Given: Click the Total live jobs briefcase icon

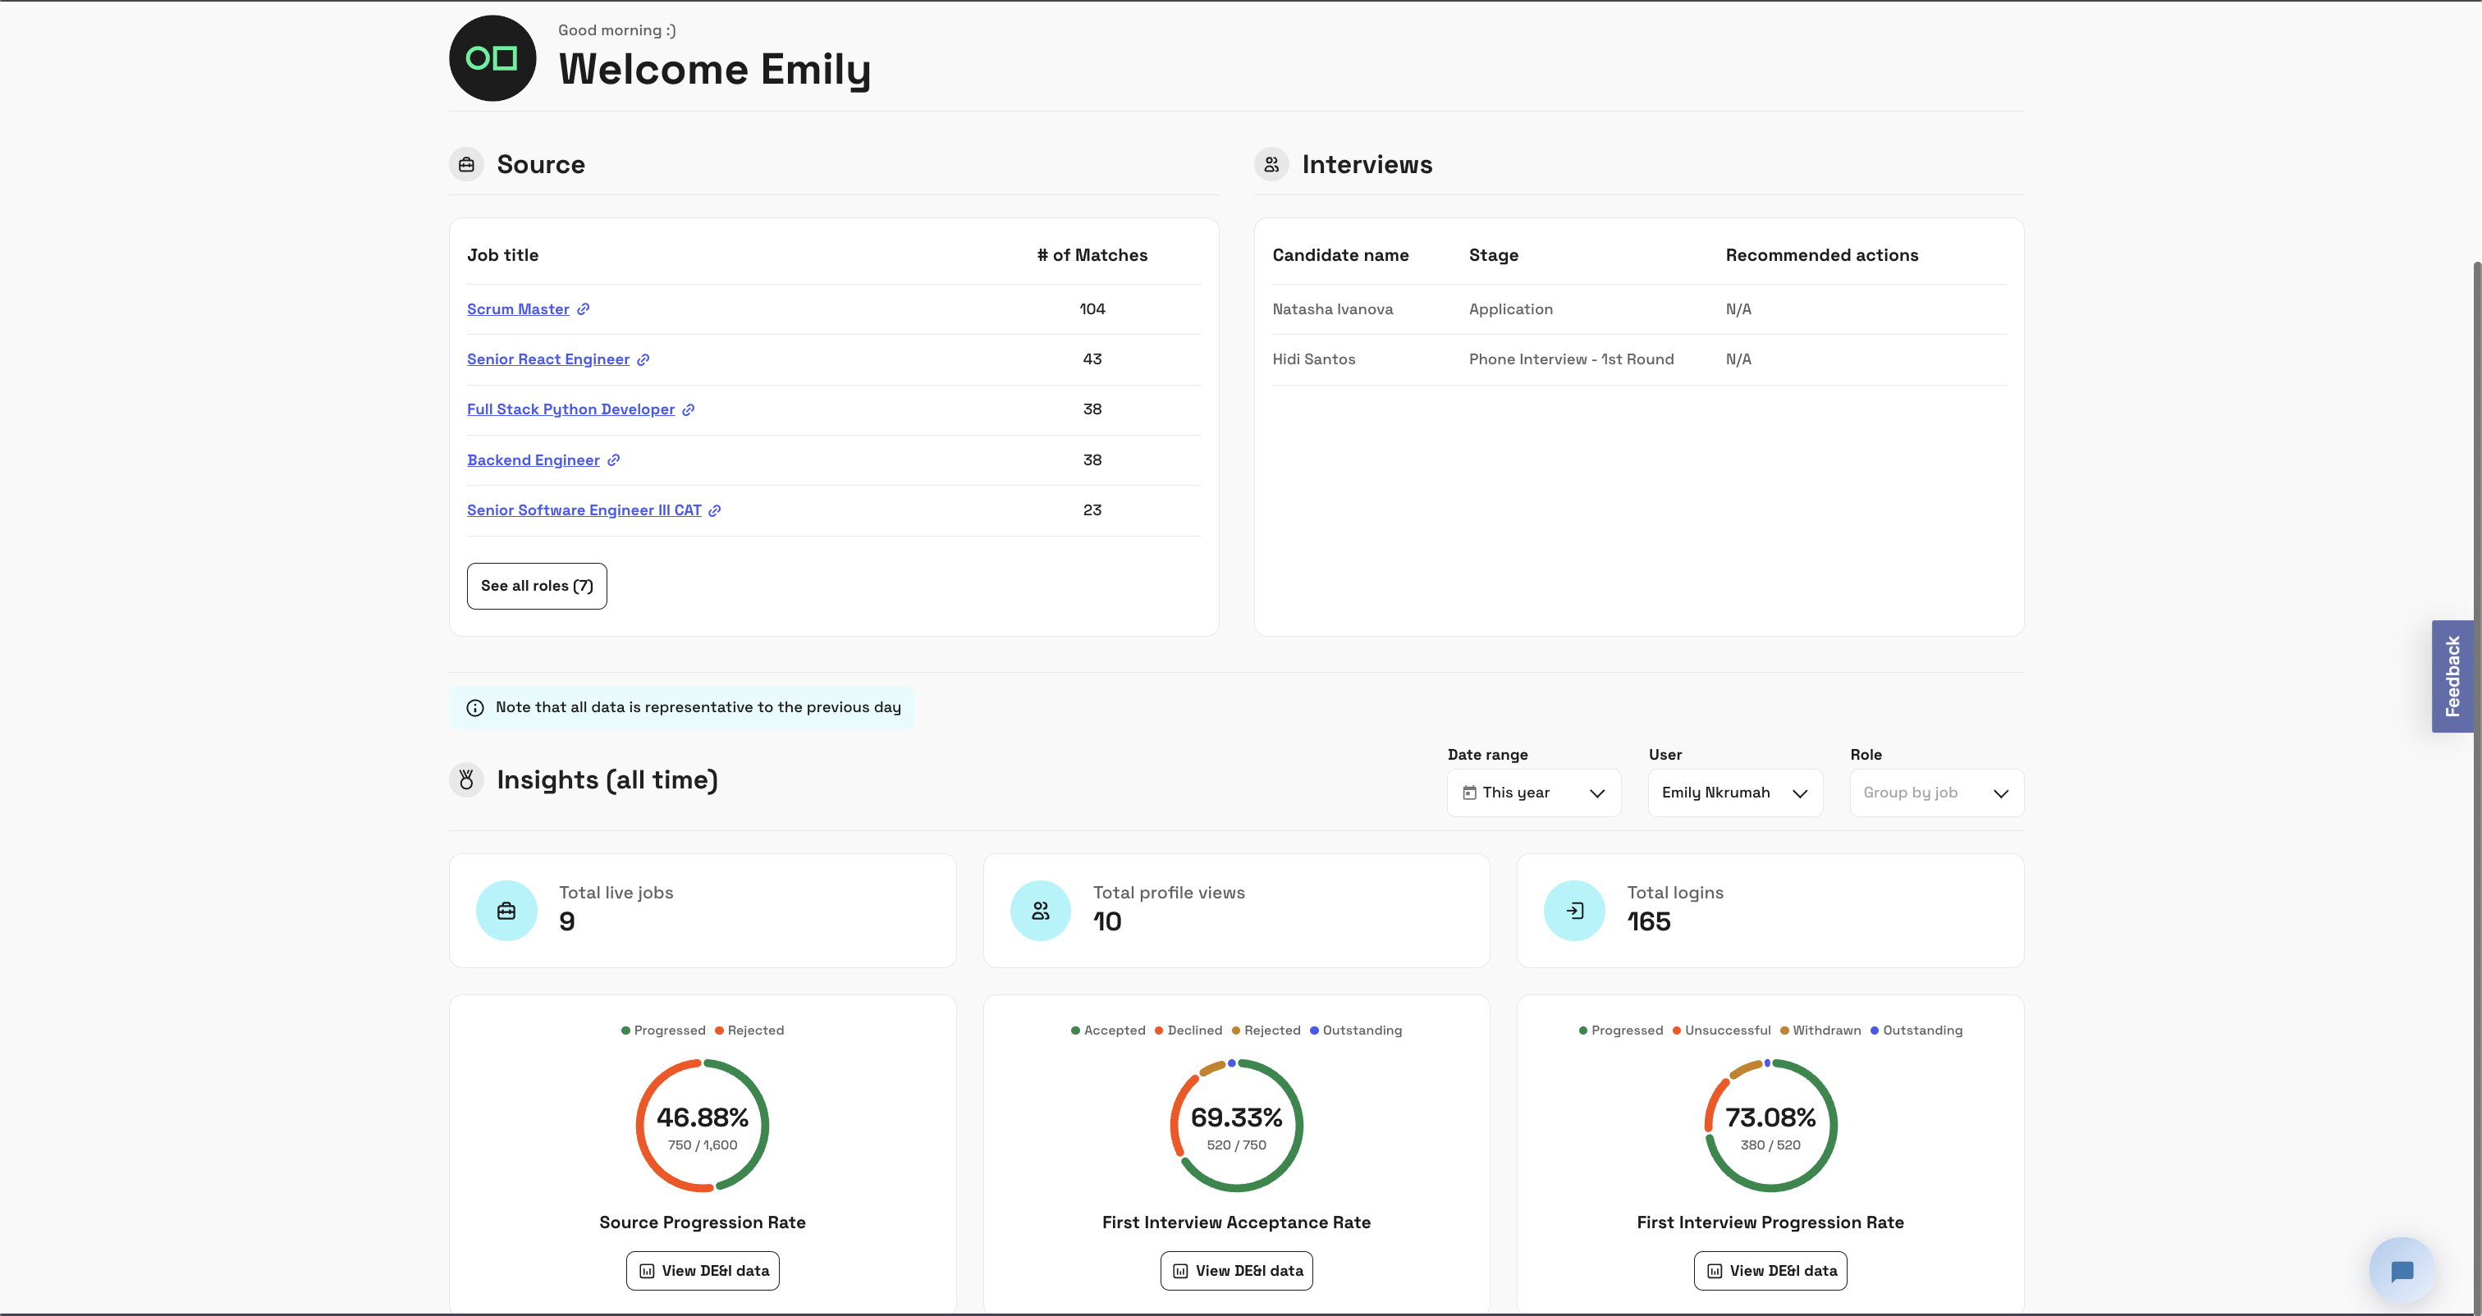Looking at the screenshot, I should (506, 909).
